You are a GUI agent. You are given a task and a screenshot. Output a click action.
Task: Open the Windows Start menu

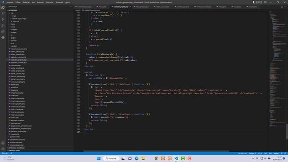pos(99,158)
